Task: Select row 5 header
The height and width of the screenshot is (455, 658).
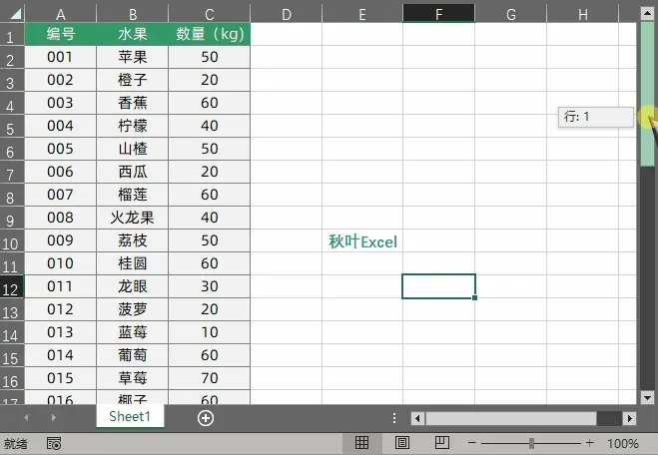Action: coord(10,127)
